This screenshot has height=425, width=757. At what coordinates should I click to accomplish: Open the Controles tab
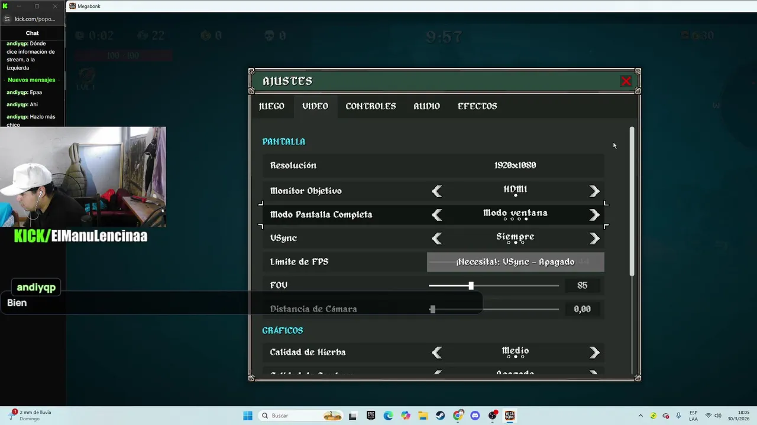pos(371,106)
